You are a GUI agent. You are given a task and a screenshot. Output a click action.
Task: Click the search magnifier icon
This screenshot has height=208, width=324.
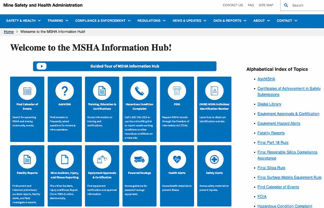(x=286, y=5)
